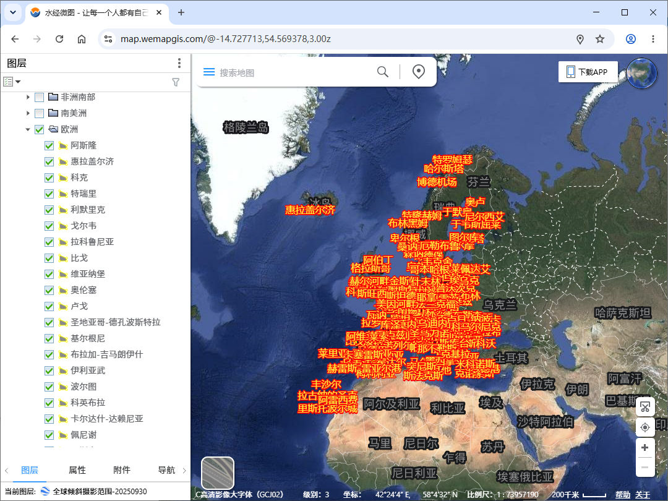Select the 伊利亚武 layer item

[x=88, y=370]
